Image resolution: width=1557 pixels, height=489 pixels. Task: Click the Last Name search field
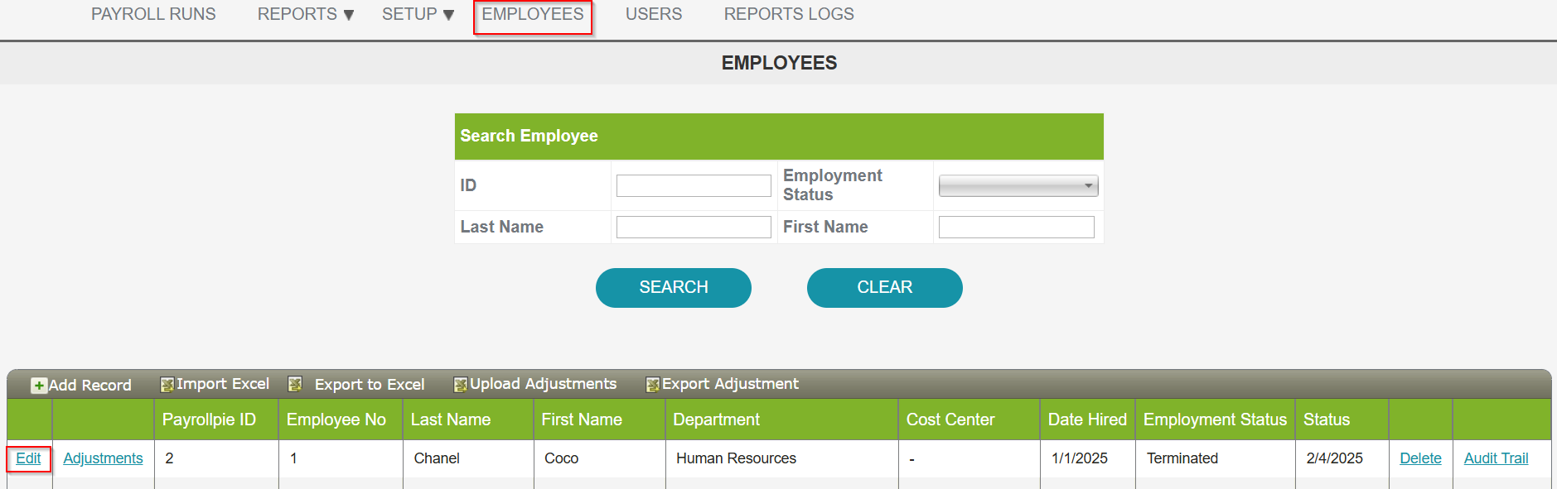pos(694,227)
